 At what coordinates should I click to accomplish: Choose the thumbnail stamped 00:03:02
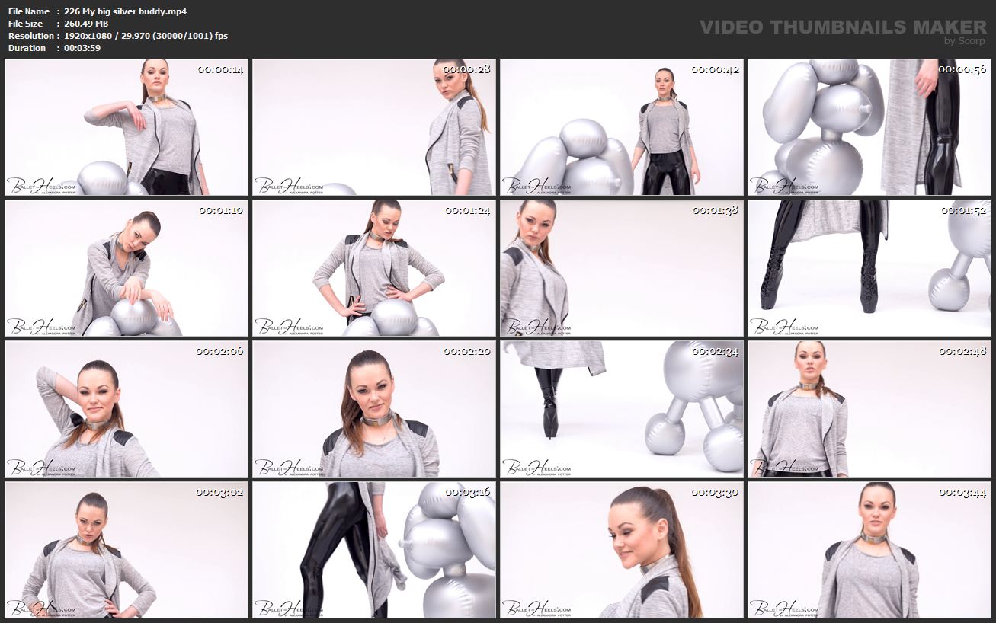tap(127, 550)
